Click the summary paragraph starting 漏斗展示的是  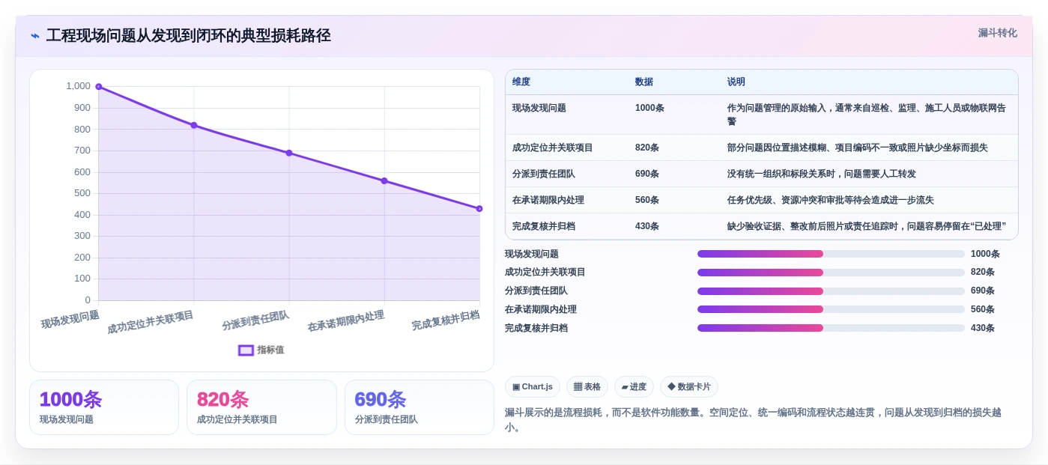[753, 419]
